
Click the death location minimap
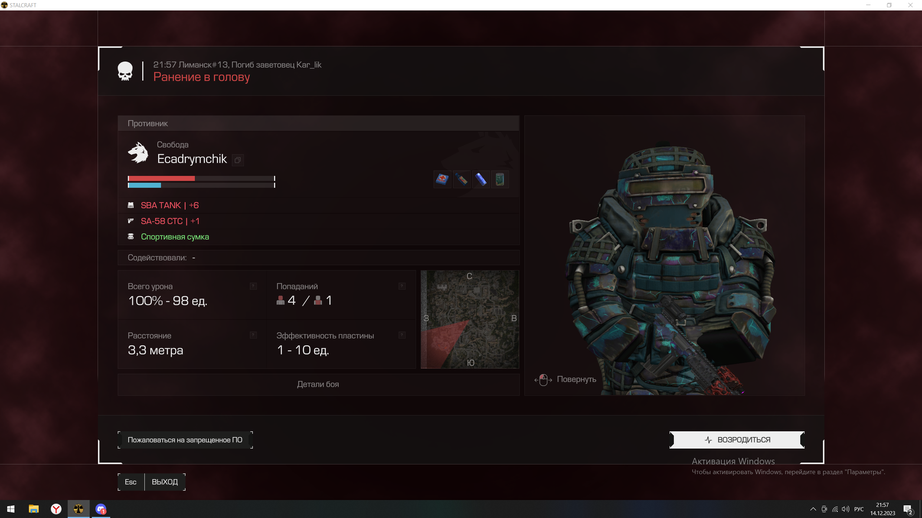pyautogui.click(x=470, y=319)
